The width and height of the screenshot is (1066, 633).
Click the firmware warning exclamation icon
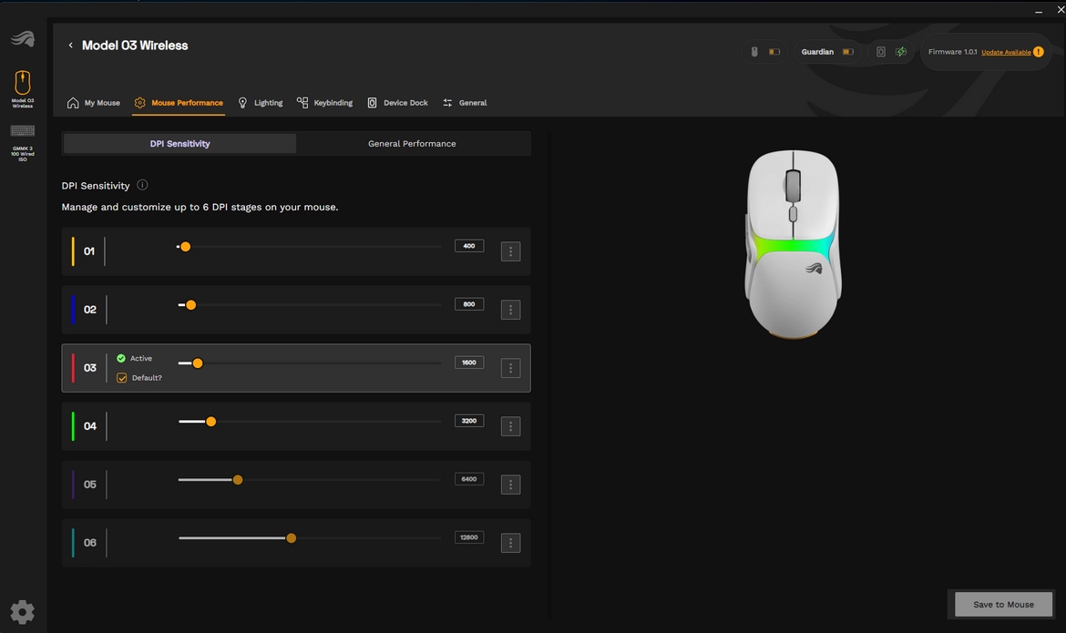[1038, 52]
